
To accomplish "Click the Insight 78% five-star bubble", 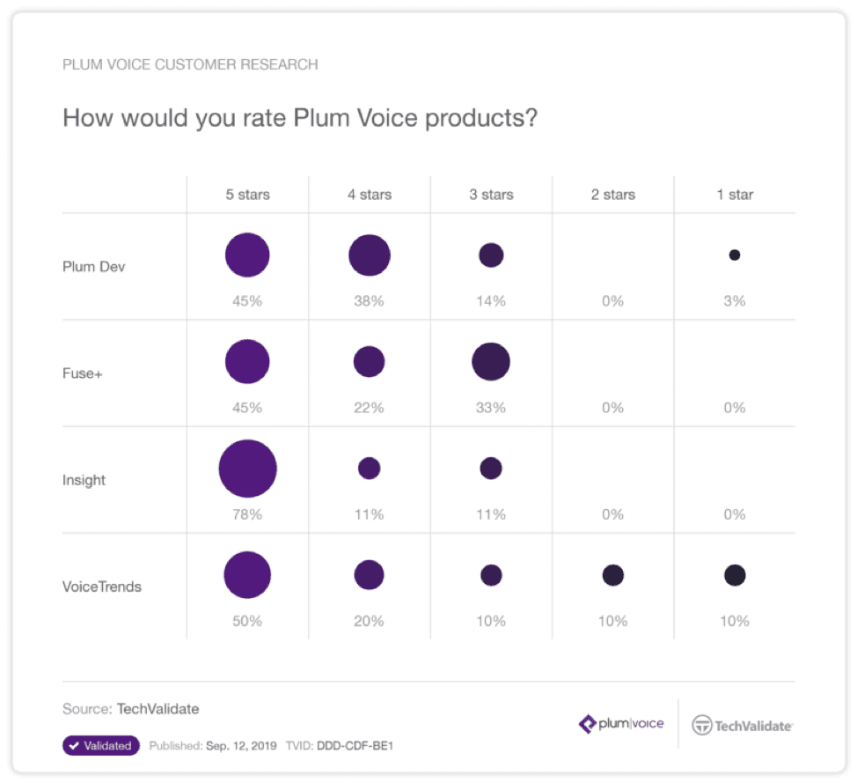I will [247, 469].
